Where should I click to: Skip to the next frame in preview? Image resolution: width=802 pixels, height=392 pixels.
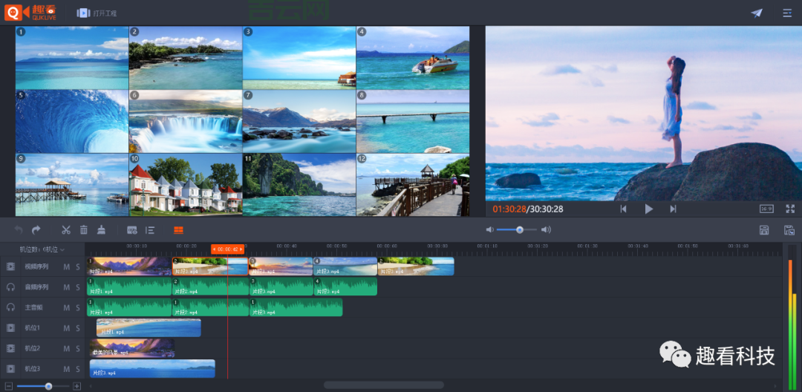[x=673, y=209]
